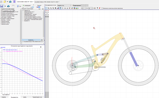Image resolution: width=159 pixels, height=98 pixels.
Task: Click the Export button
Action: [x=39, y=5]
